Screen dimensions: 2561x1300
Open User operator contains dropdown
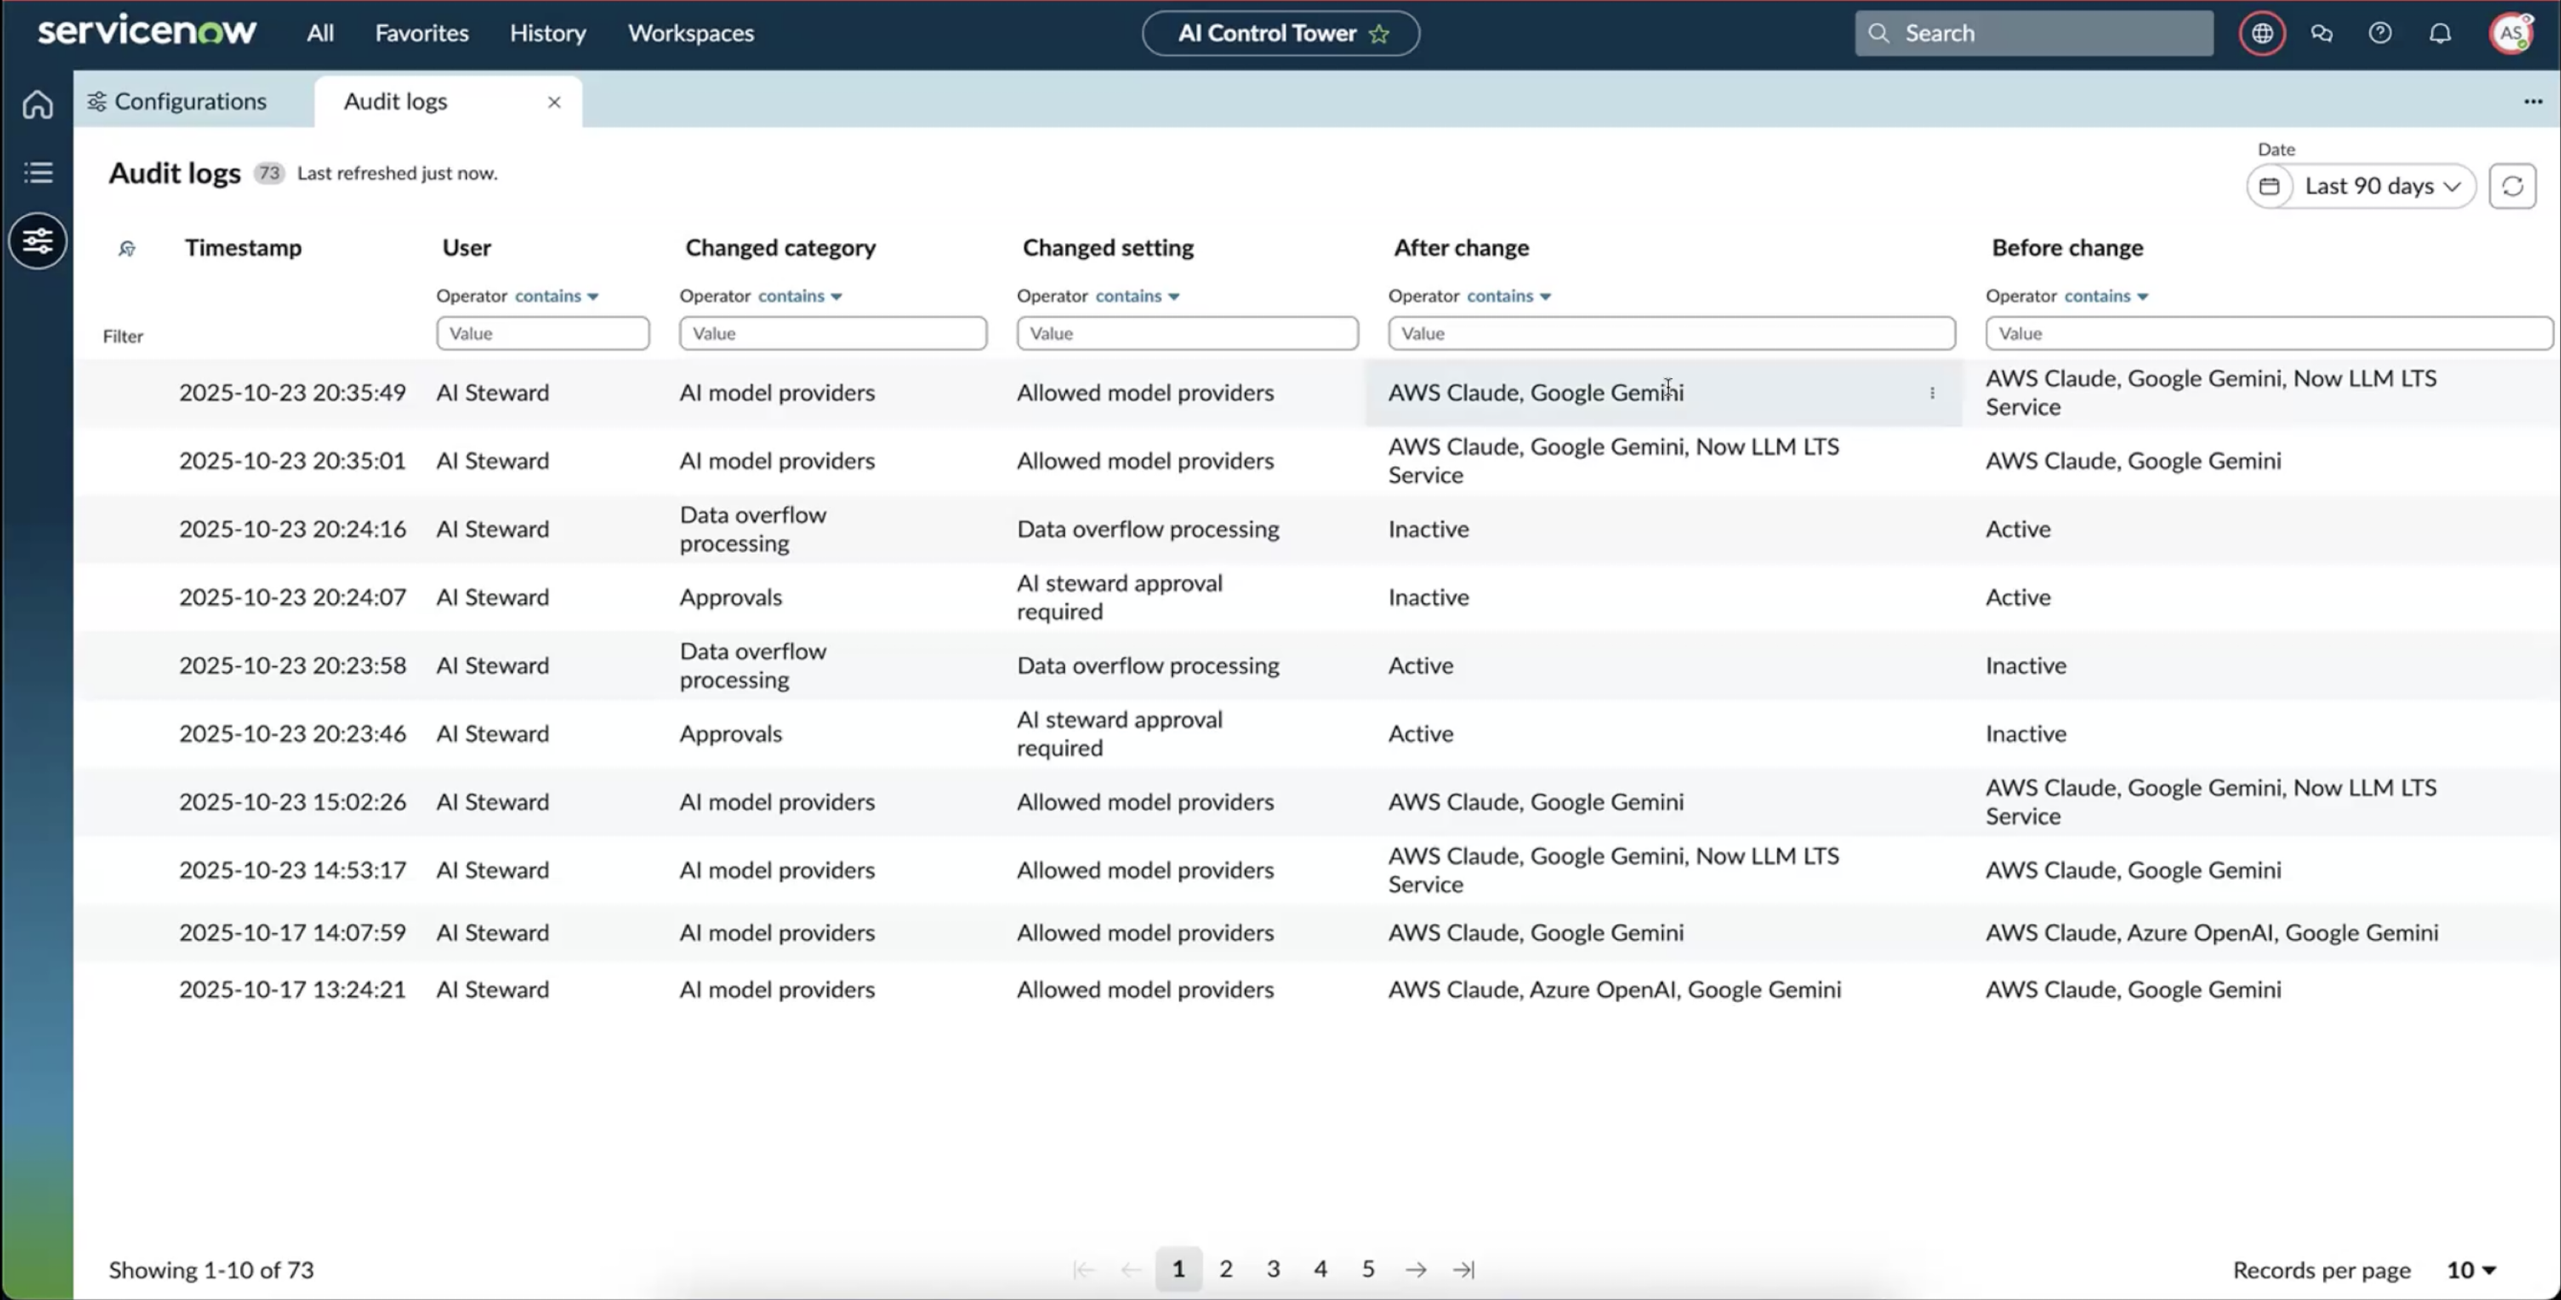(x=557, y=296)
